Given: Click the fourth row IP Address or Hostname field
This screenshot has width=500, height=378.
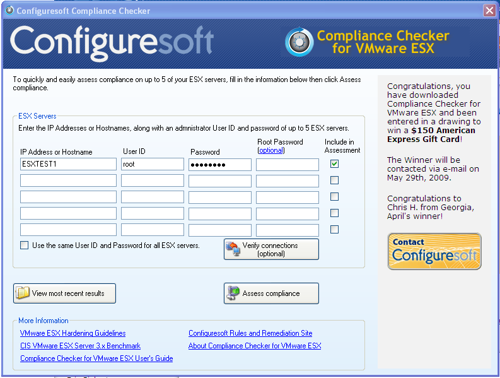Looking at the screenshot, I should point(68,213).
